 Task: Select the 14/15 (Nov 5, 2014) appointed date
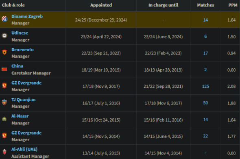coord(101,136)
